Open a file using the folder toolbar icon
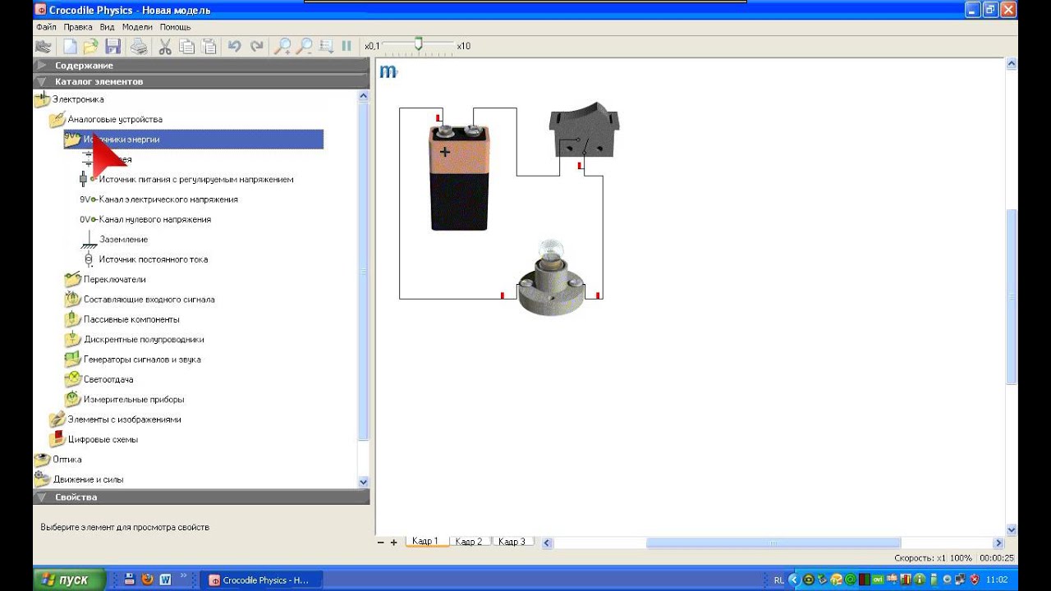This screenshot has height=591, width=1051. (90, 47)
